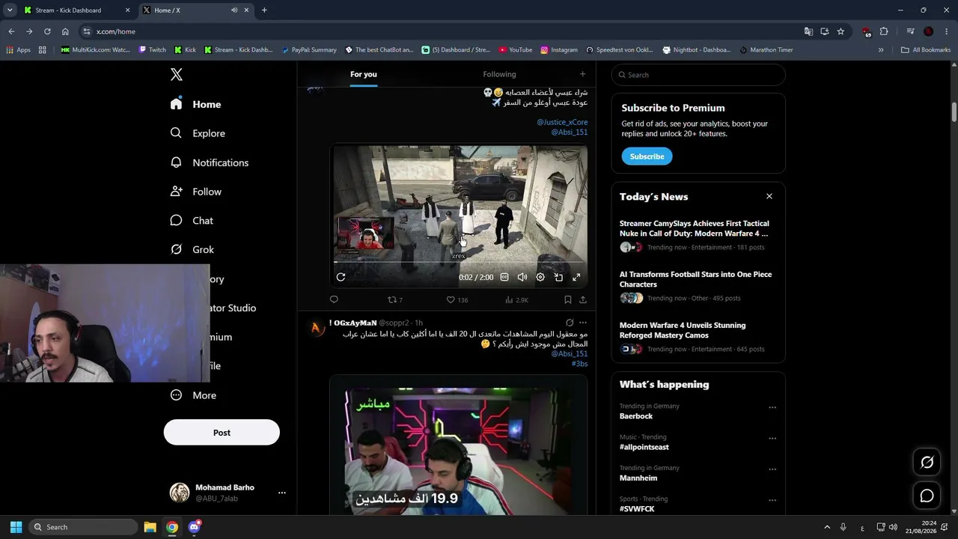Open video player settings gear
This screenshot has width=958, height=539.
pos(540,277)
